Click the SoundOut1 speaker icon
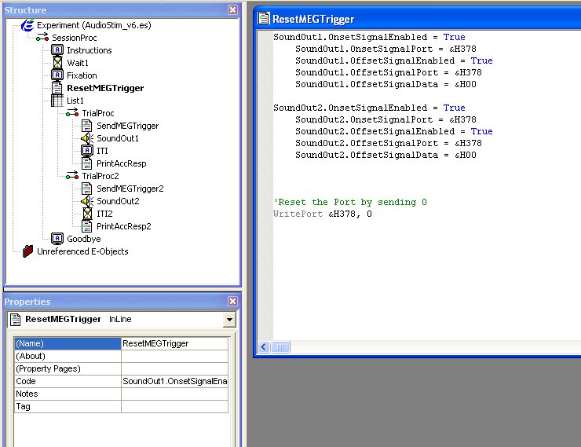 pos(87,138)
